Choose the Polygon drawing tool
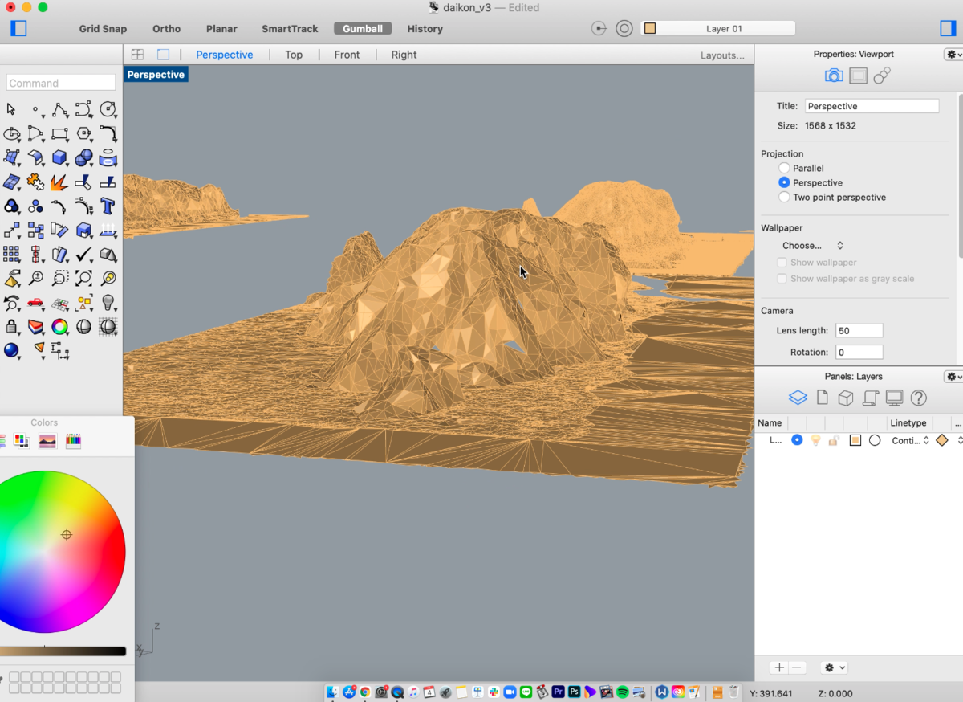This screenshot has width=963, height=702. 83,133
